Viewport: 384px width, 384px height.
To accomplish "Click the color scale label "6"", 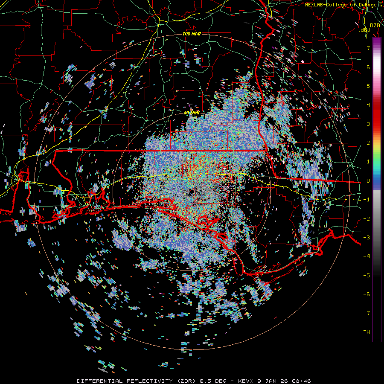I will pyautogui.click(x=368, y=67).
